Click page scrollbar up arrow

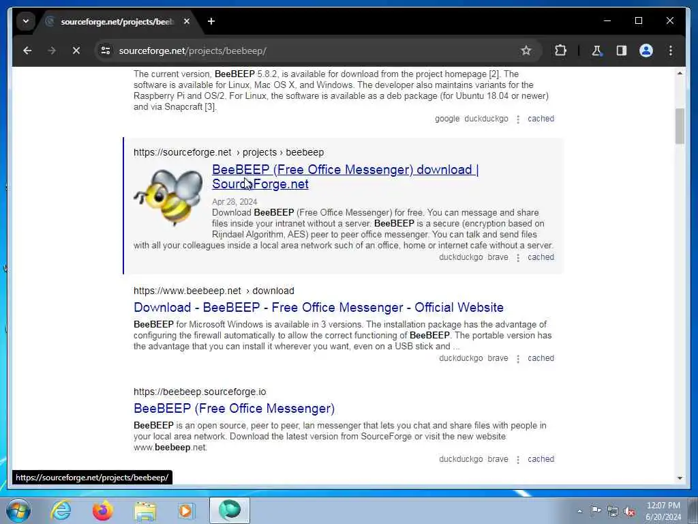point(680,73)
